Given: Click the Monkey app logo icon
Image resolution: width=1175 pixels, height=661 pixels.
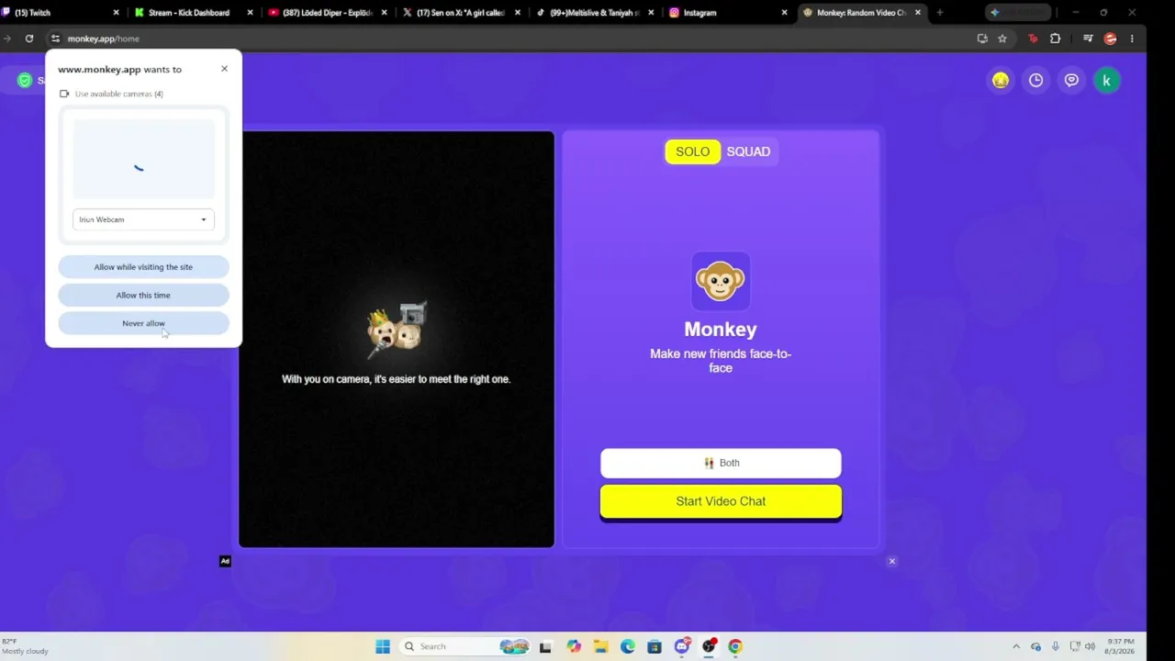Looking at the screenshot, I should (x=721, y=281).
